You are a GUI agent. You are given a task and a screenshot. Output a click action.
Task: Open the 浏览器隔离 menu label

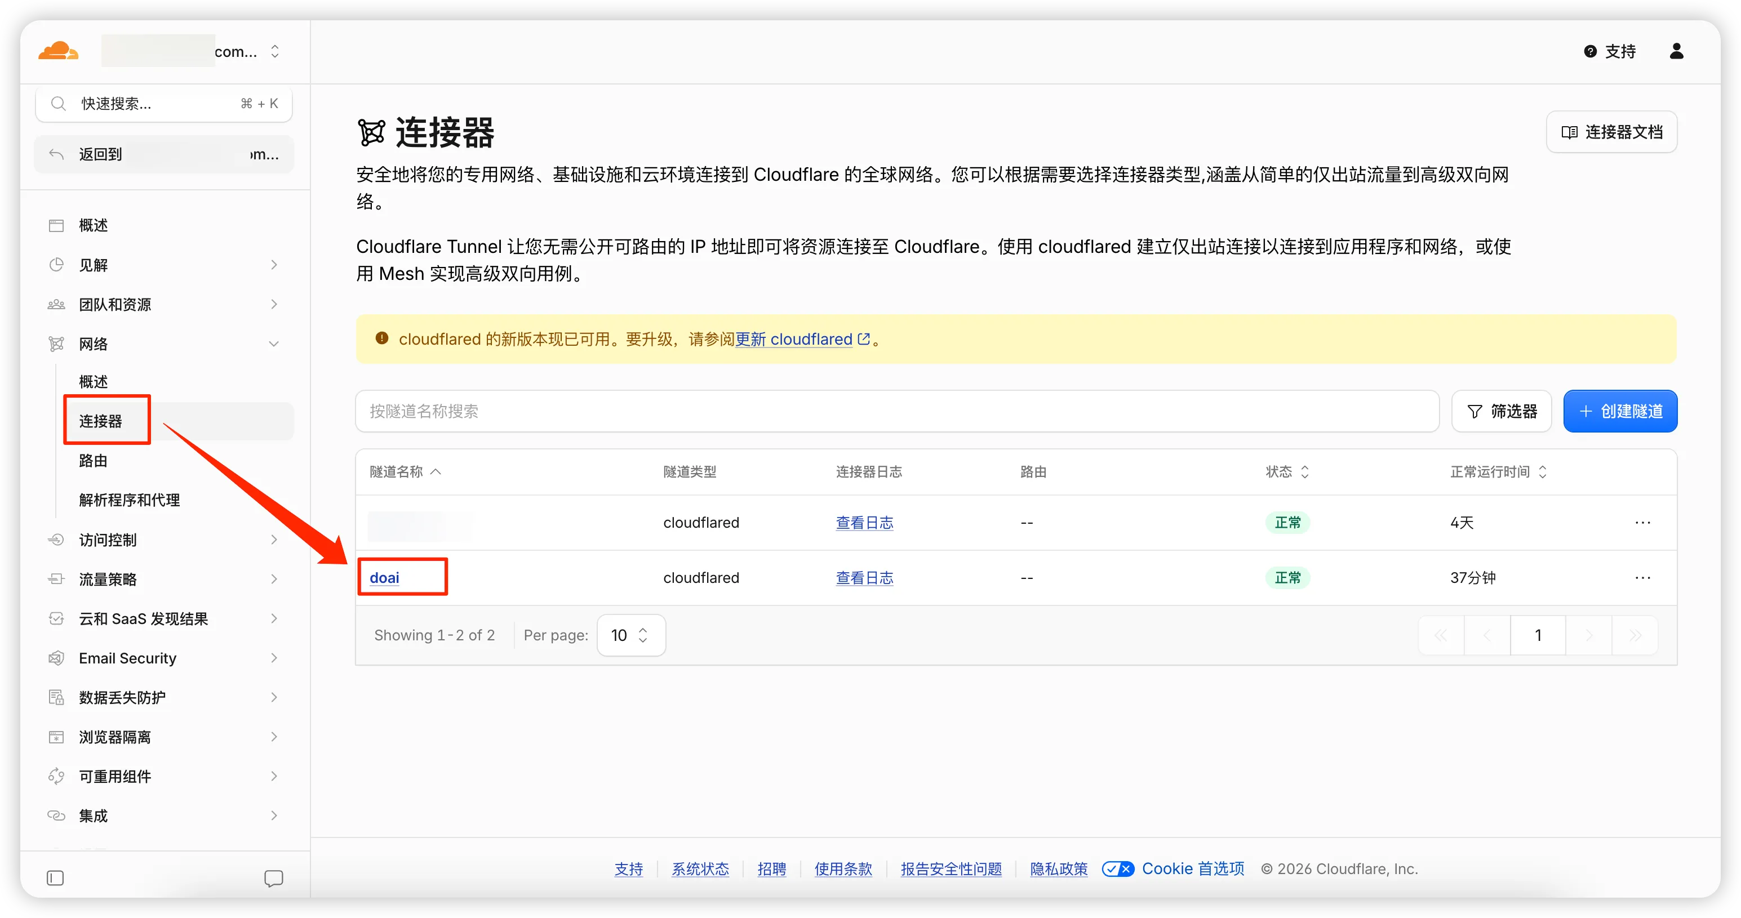(115, 737)
